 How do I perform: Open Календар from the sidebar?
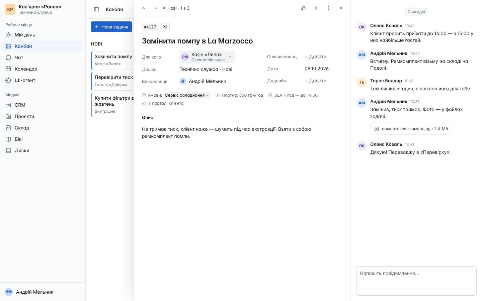(43, 69)
